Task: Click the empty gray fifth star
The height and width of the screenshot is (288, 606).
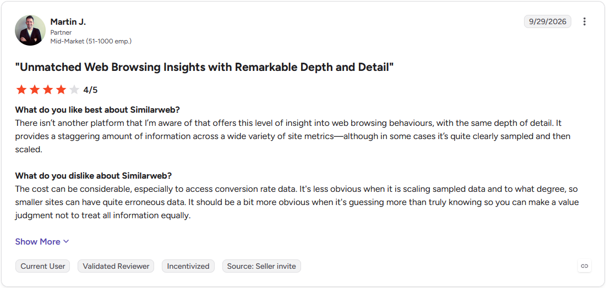Action: (74, 90)
